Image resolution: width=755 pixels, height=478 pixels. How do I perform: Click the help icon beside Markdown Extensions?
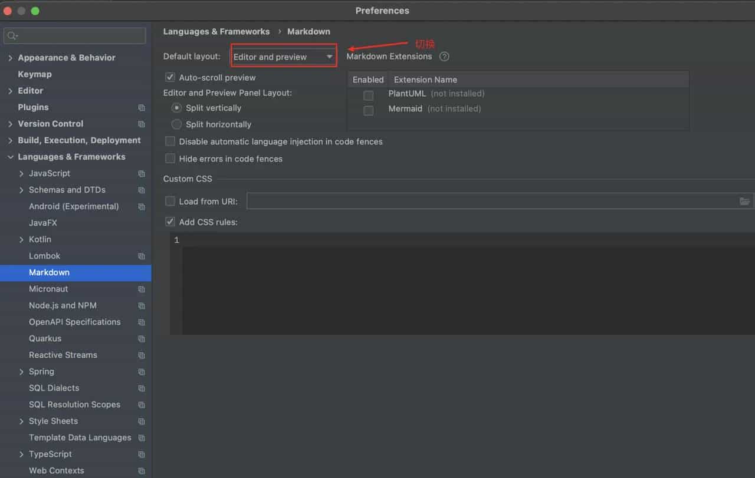tap(444, 57)
